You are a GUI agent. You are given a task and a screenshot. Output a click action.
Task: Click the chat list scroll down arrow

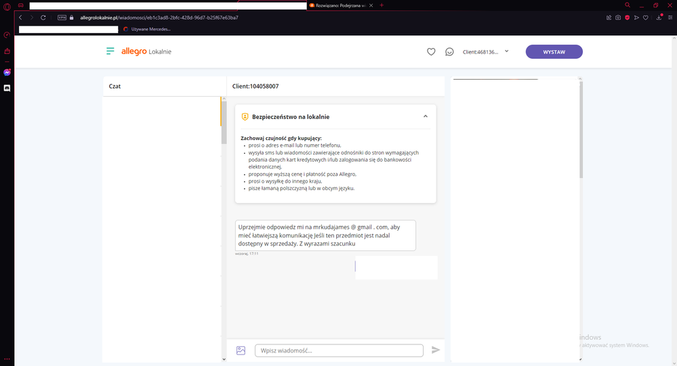[x=224, y=359]
